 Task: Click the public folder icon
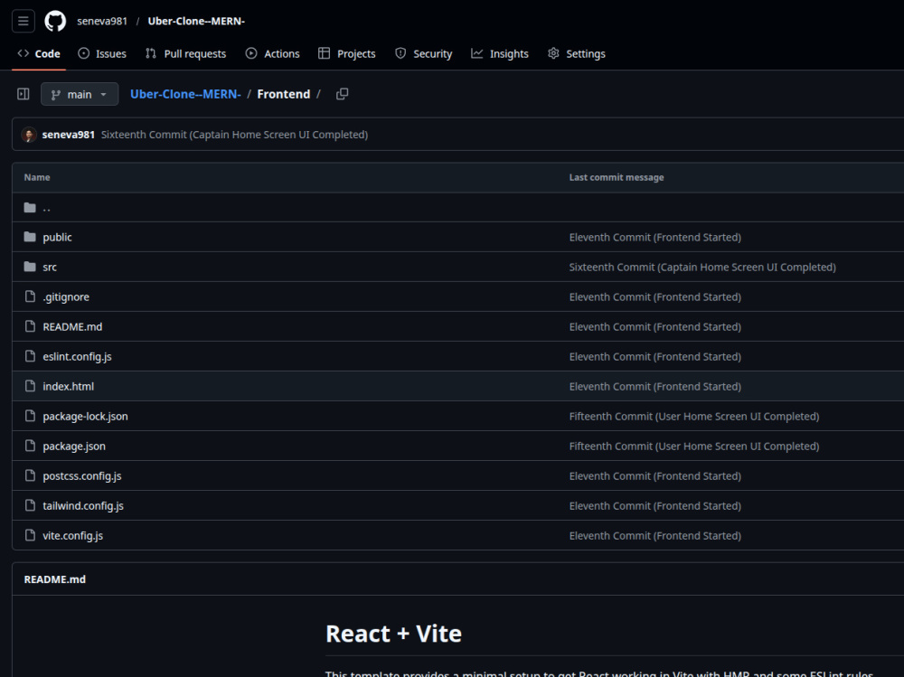point(30,237)
